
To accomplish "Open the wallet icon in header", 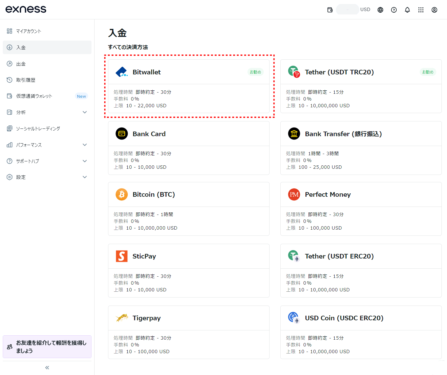I will pyautogui.click(x=330, y=10).
